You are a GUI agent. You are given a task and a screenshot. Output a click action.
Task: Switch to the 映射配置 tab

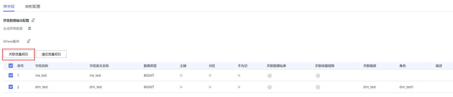click(33, 6)
